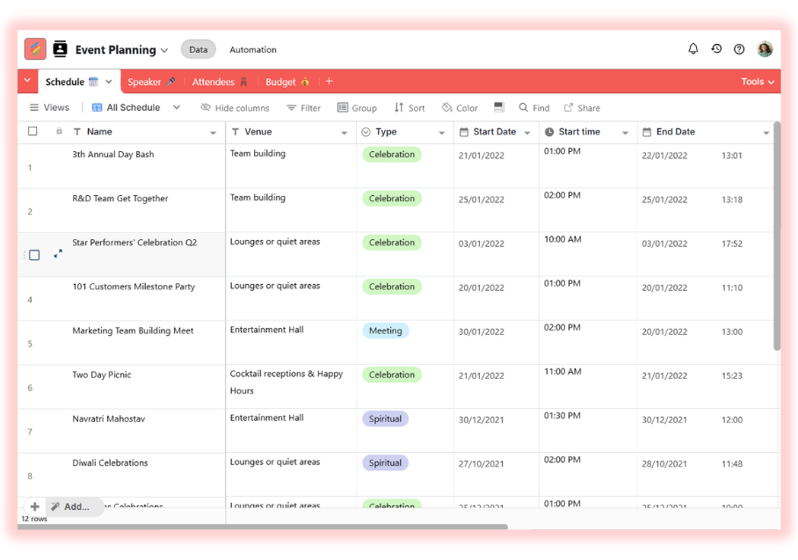The width and height of the screenshot is (798, 560).
Task: Click the vertical scrollbar thumb
Action: [776, 237]
